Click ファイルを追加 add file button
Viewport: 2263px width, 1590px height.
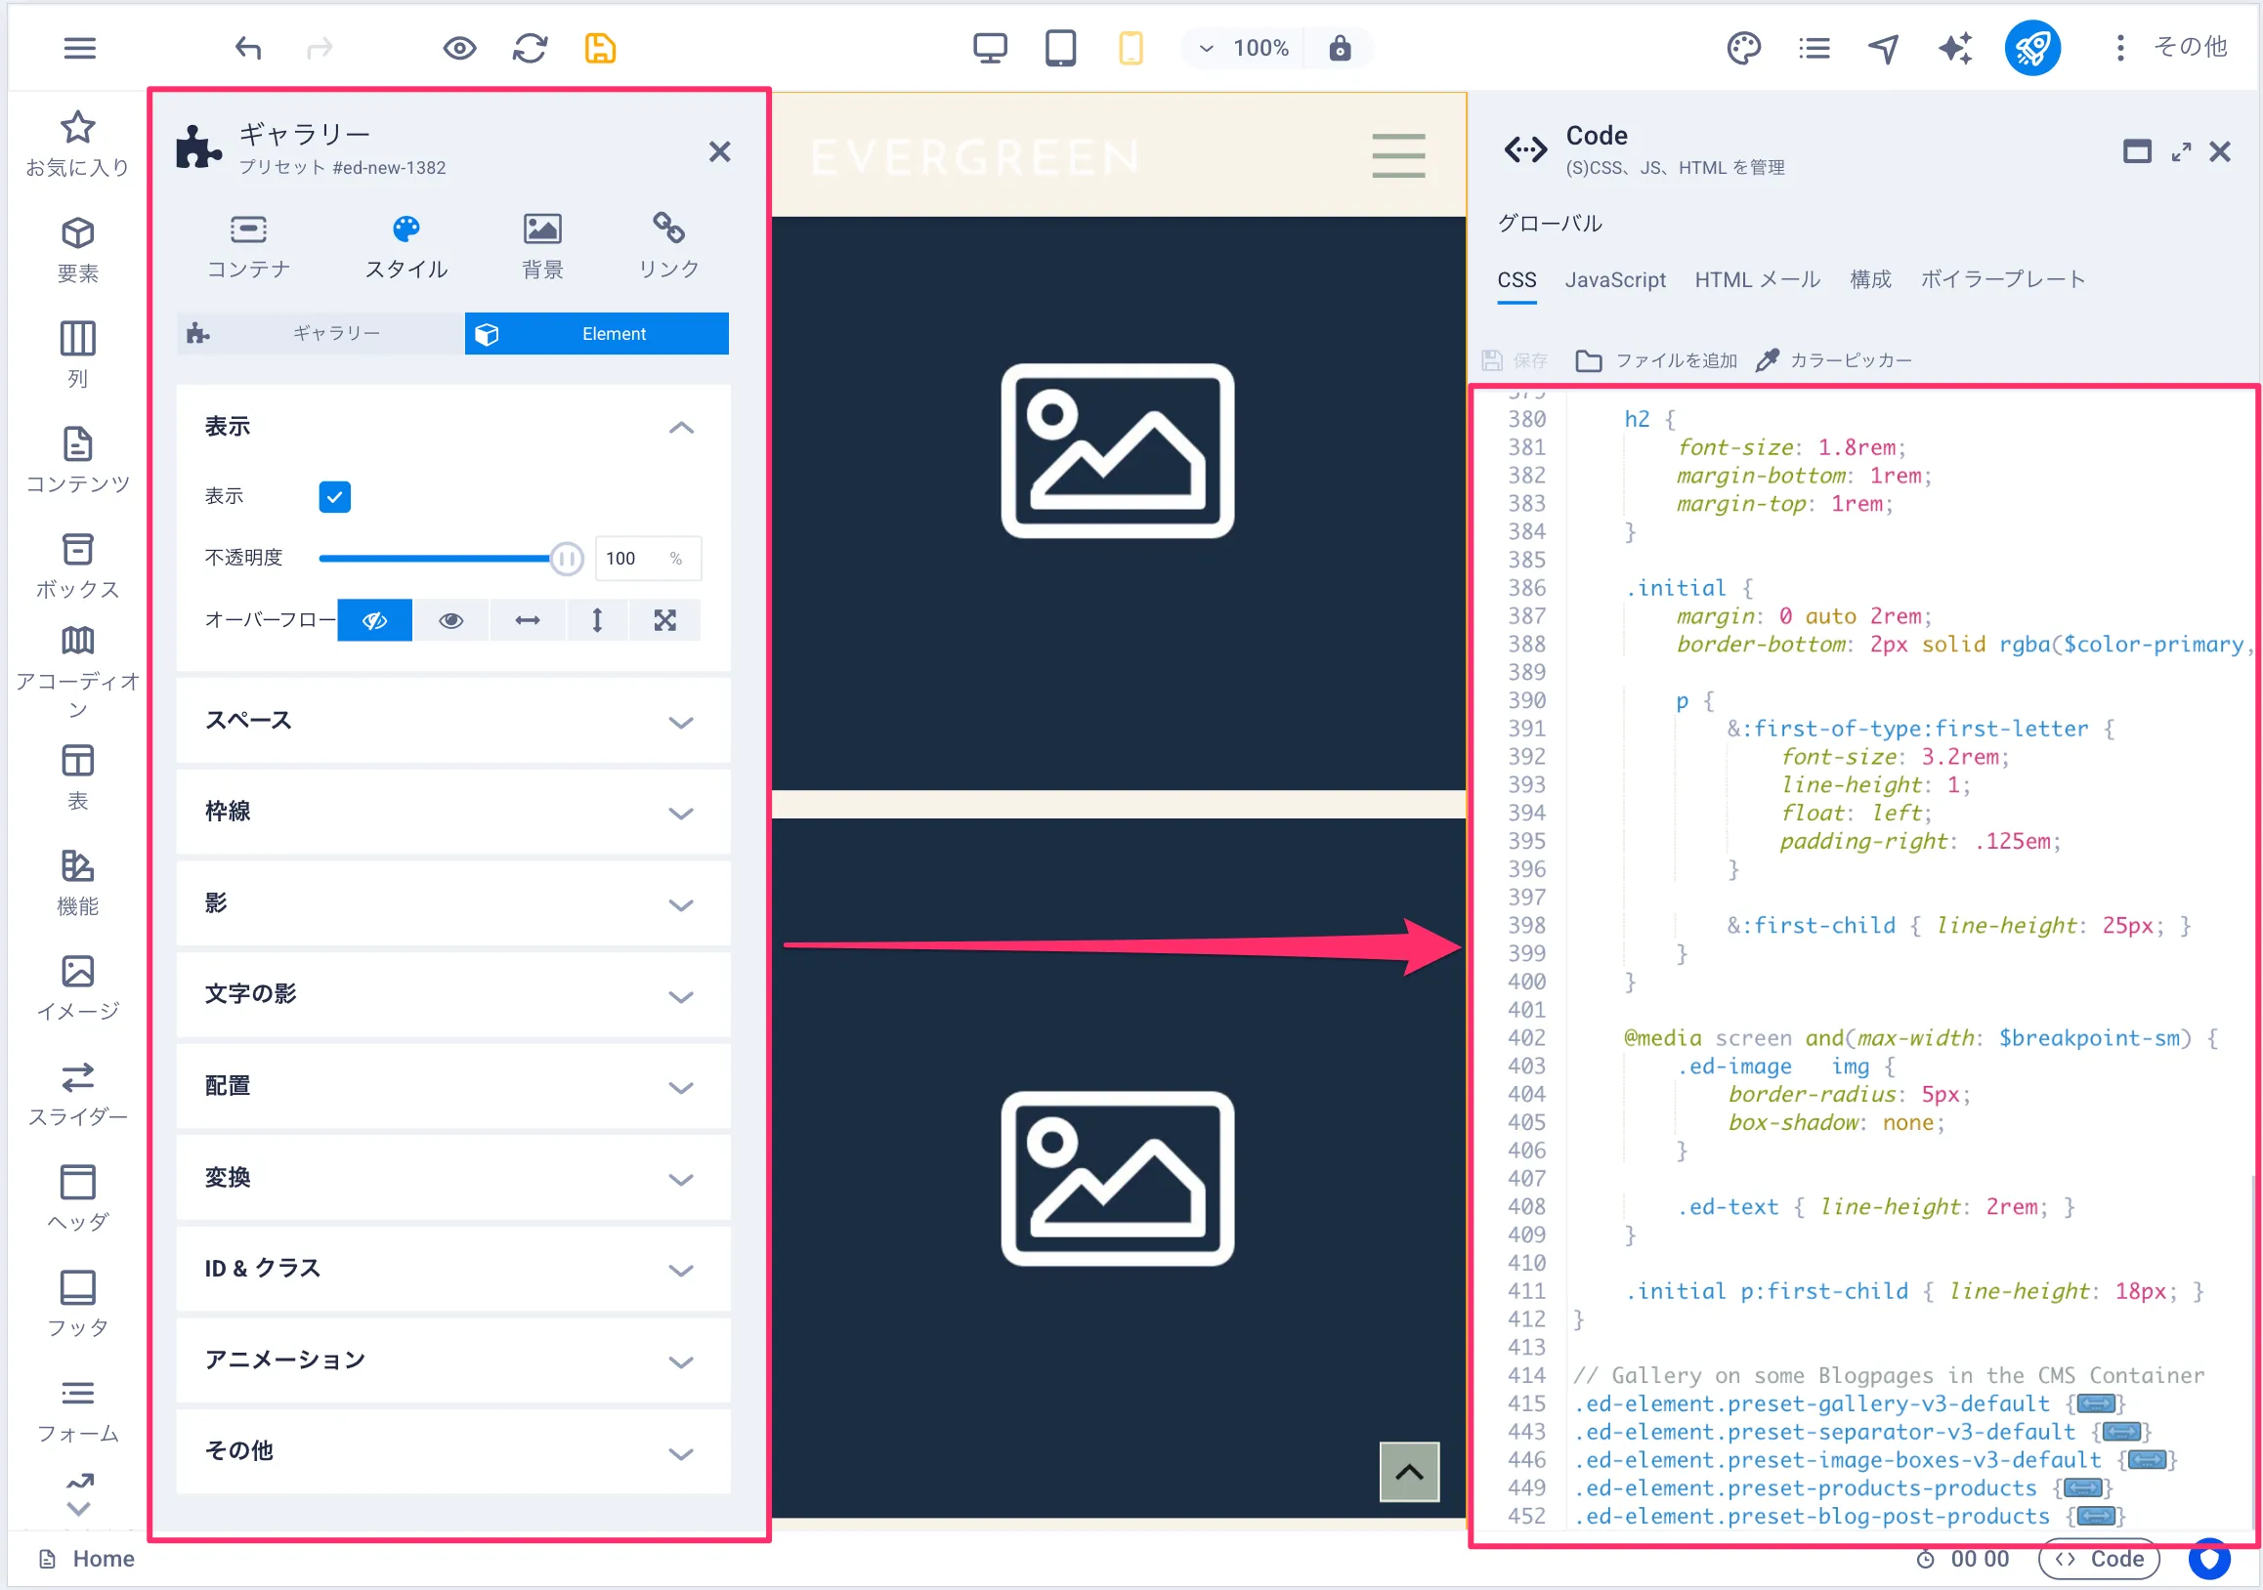[1657, 360]
